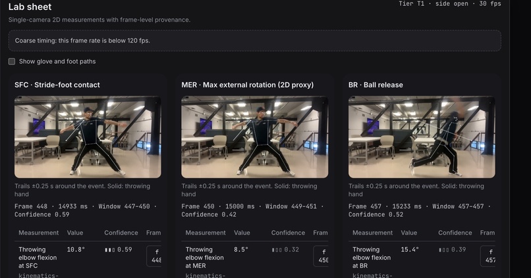
Task: Click 'Measurement' column header in SFC table
Action: pyautogui.click(x=39, y=233)
